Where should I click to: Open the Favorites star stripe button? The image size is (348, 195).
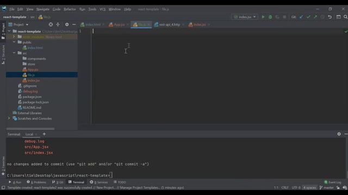[x=3, y=166]
